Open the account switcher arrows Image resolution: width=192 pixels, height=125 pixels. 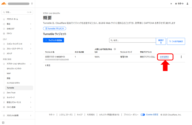pyautogui.click(x=32, y=4)
